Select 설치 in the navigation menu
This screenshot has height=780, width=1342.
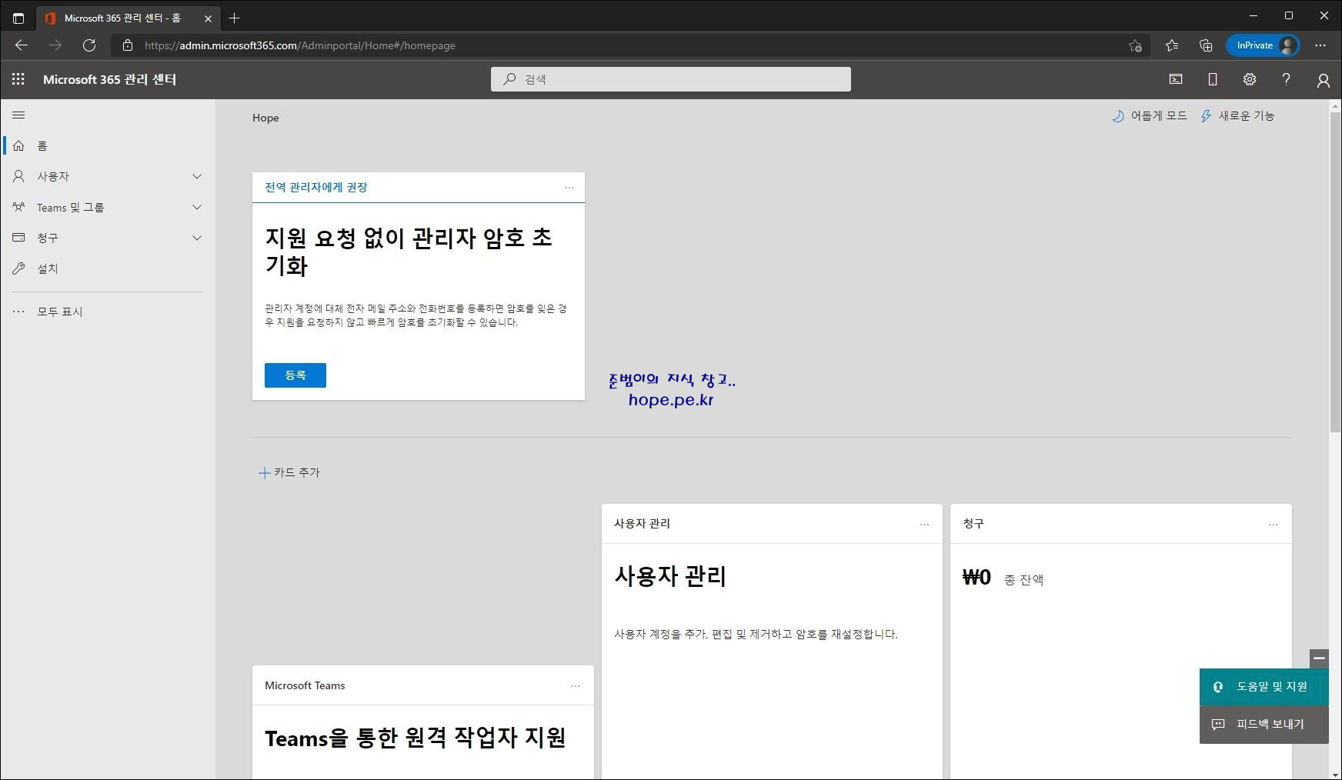pyautogui.click(x=108, y=268)
